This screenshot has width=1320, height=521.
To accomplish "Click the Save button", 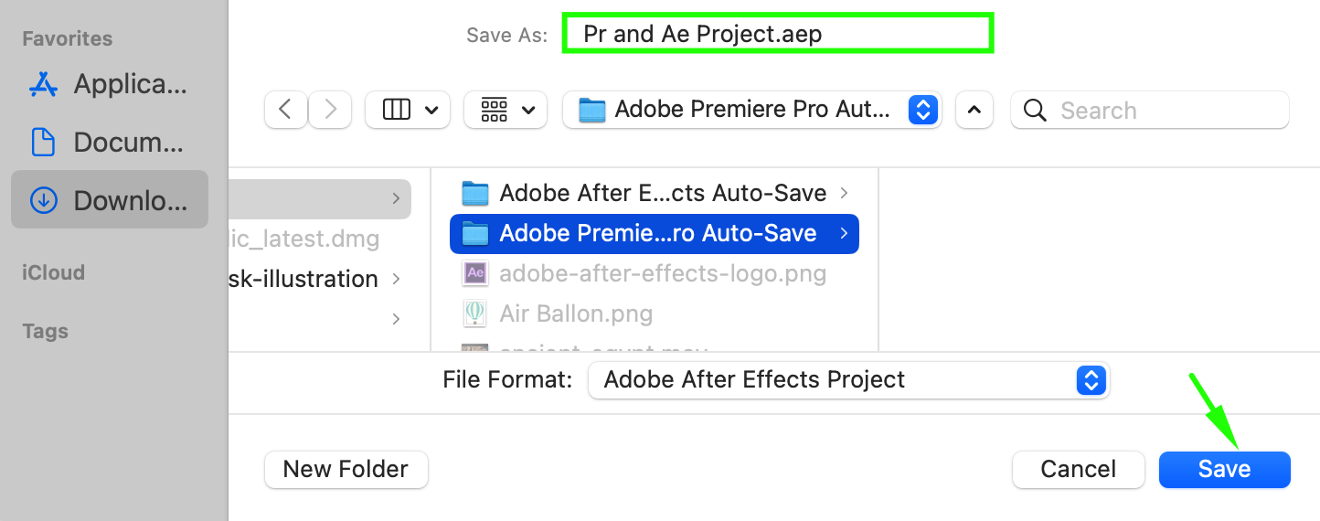I will click(x=1224, y=469).
